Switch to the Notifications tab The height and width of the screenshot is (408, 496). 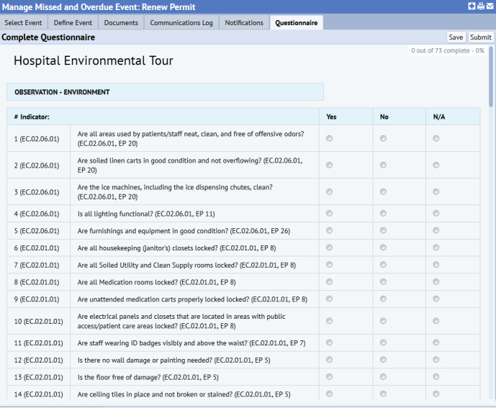coord(244,23)
